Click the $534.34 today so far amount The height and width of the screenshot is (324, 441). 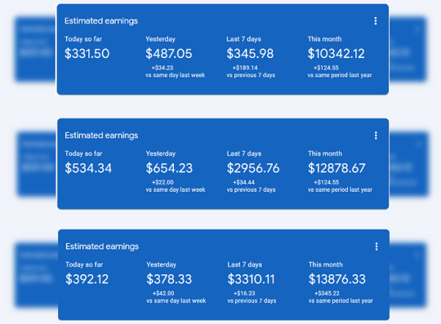coord(88,168)
